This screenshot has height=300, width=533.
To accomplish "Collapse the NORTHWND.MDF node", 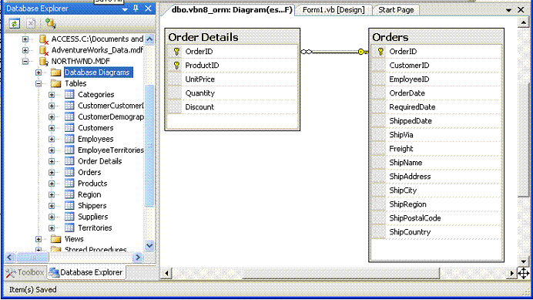I will click(25, 62).
